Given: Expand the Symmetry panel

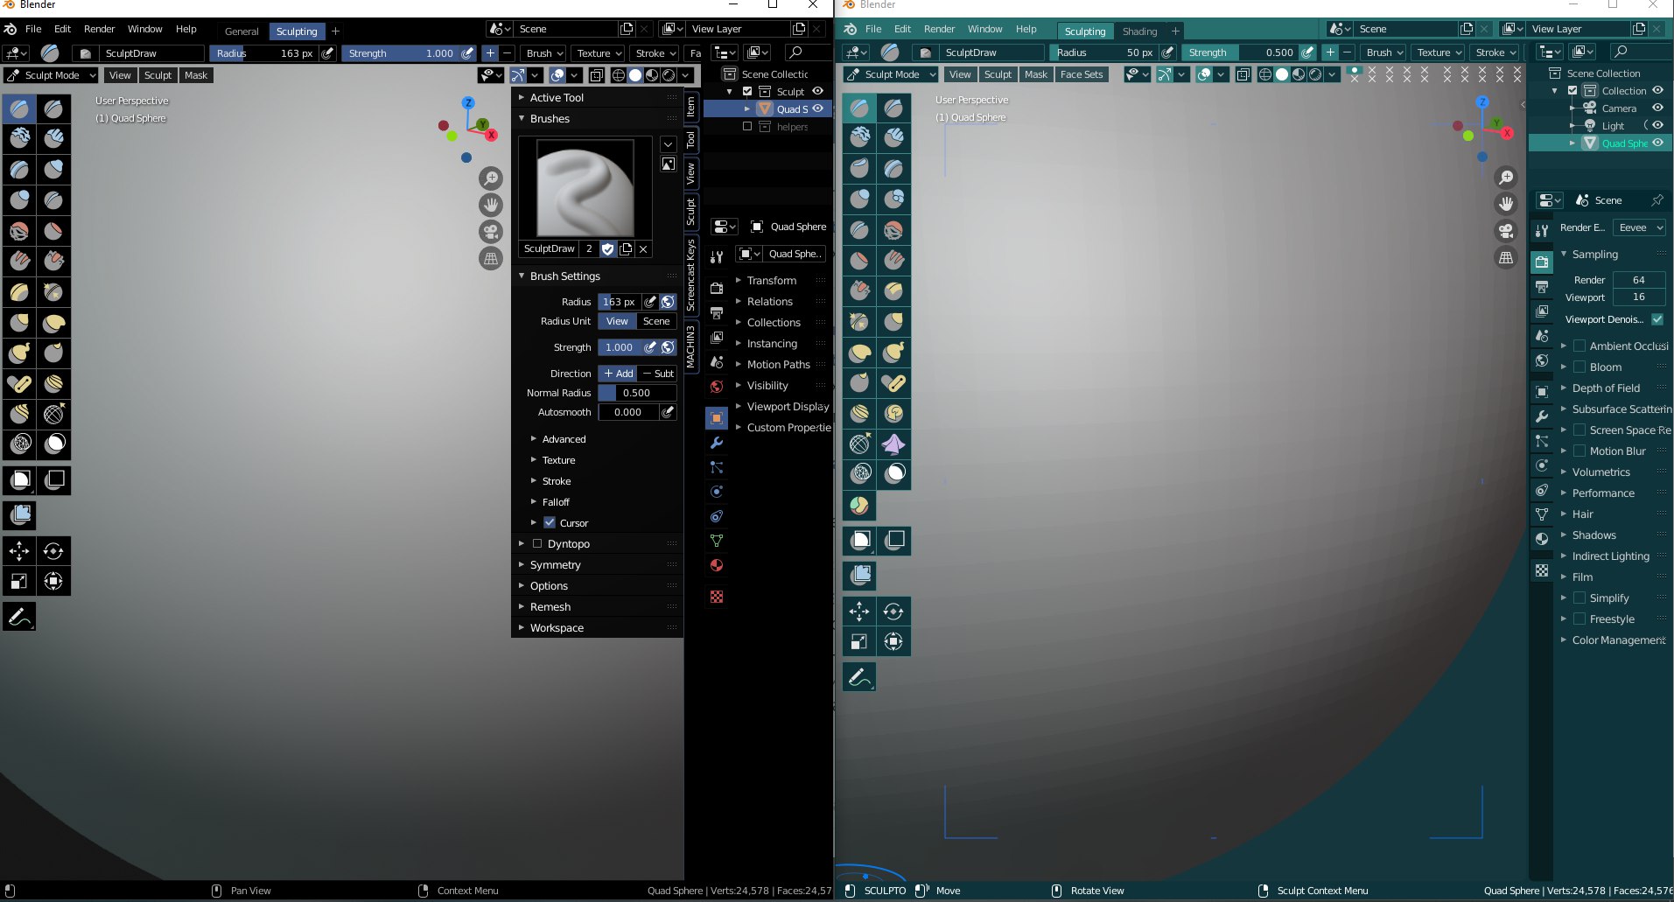Looking at the screenshot, I should [555, 565].
